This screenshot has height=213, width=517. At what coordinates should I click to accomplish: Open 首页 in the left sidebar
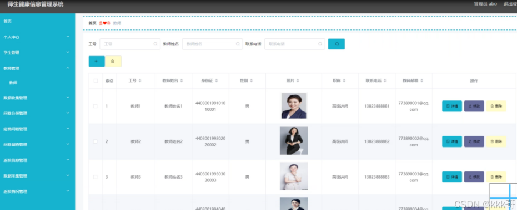8,21
